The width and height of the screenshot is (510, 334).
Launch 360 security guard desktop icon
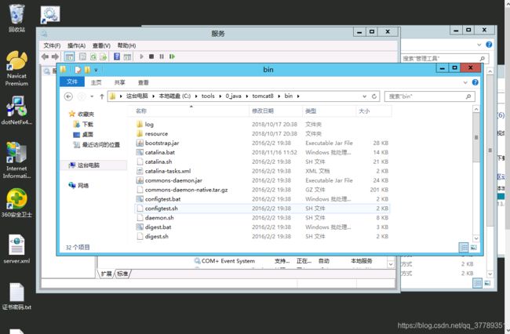coord(16,203)
